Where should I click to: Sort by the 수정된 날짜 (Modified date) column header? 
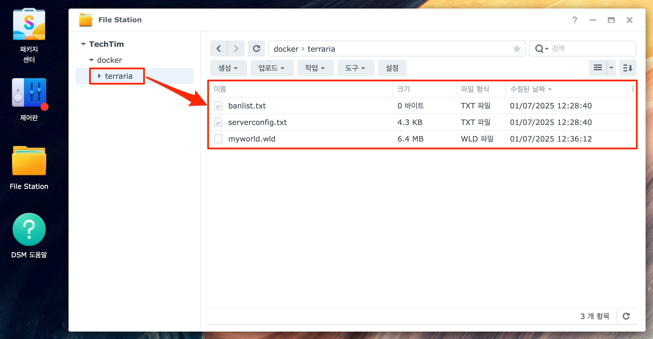tap(567, 89)
